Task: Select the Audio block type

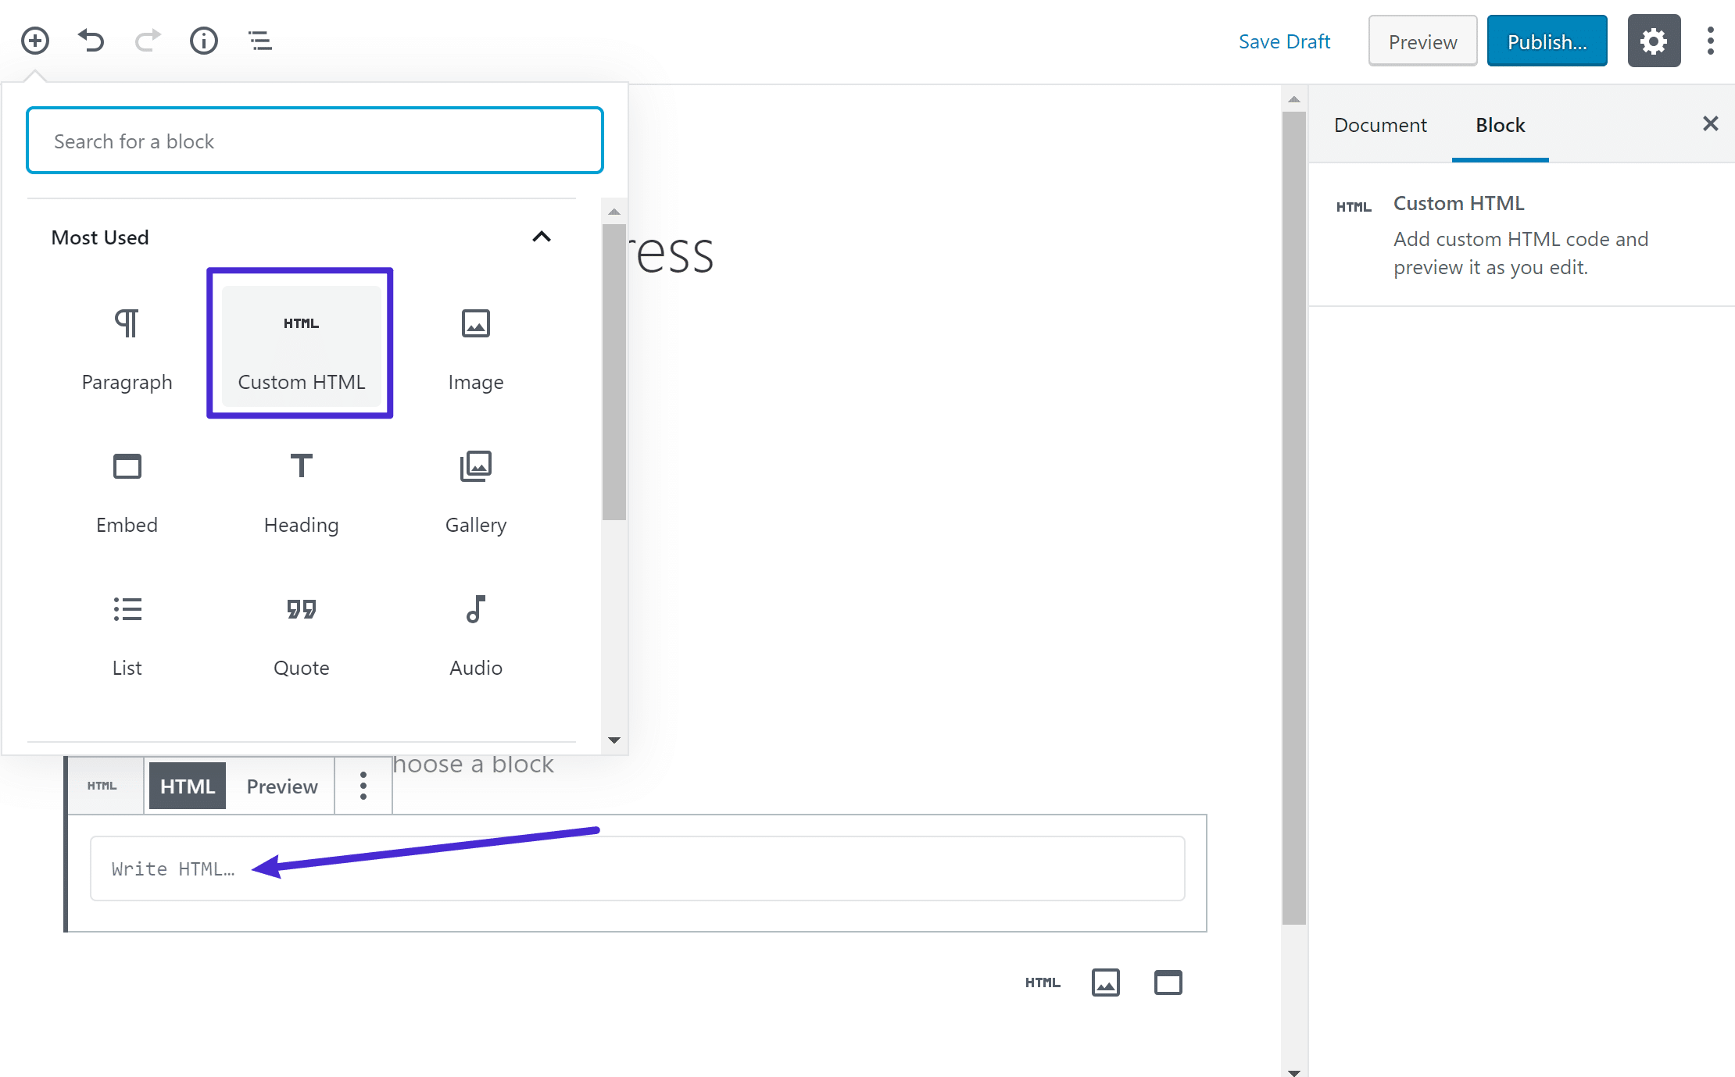Action: coord(477,633)
